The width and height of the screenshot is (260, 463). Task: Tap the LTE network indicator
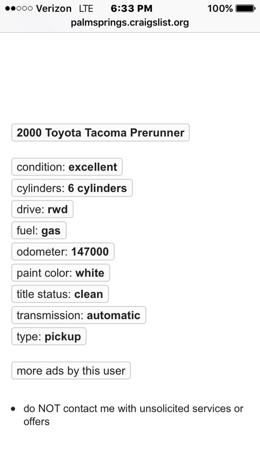tap(86, 8)
